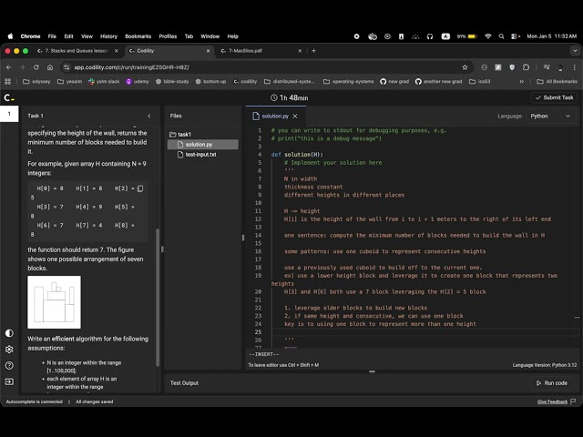The image size is (583, 437).
Task: Open the operating-systems bookmark folder
Action: (349, 81)
